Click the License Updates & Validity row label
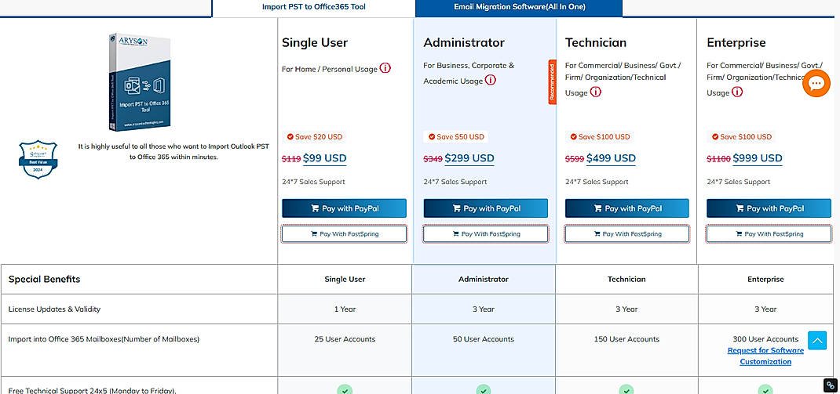 55,309
